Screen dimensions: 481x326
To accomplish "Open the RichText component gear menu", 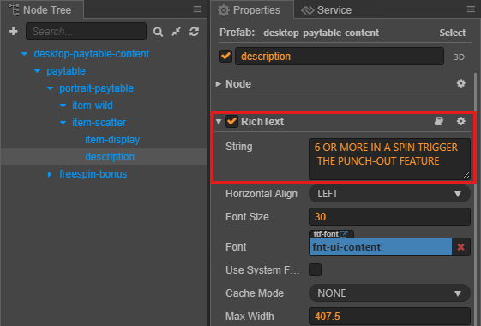I will [460, 121].
